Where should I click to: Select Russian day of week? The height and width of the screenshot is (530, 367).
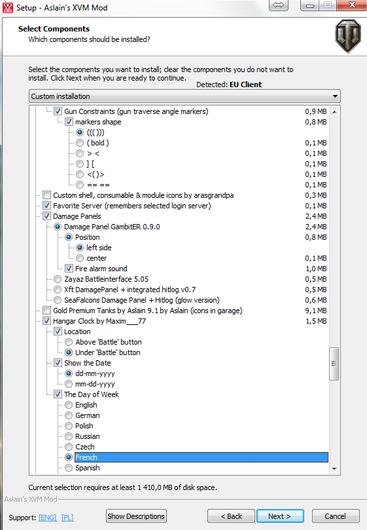click(69, 436)
